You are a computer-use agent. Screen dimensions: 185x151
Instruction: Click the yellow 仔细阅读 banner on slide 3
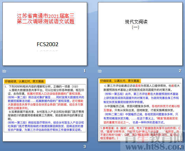[24, 81]
